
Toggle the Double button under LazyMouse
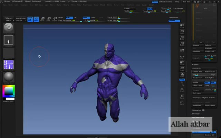pos(174,20)
